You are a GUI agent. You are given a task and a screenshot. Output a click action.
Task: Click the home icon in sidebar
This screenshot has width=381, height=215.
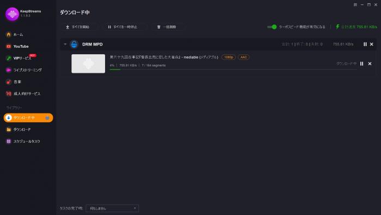click(x=9, y=34)
